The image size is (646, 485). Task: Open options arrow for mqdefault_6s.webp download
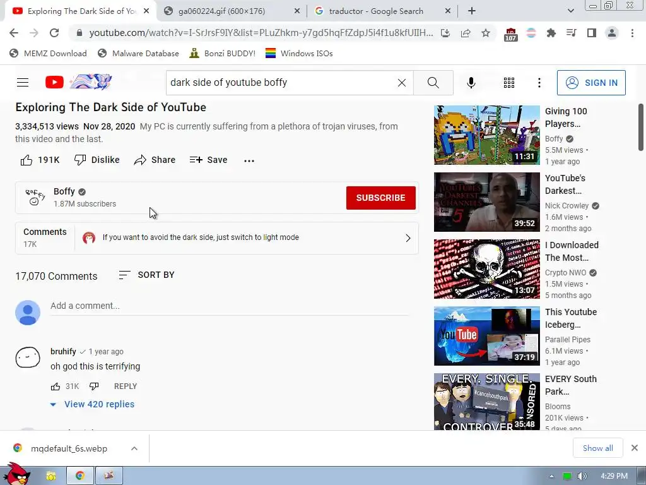pos(134,448)
